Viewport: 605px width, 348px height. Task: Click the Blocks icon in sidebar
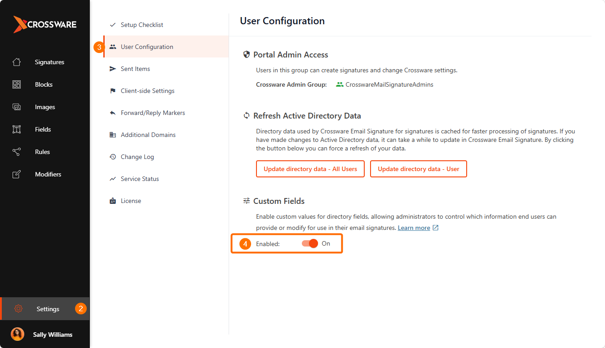pyautogui.click(x=17, y=84)
